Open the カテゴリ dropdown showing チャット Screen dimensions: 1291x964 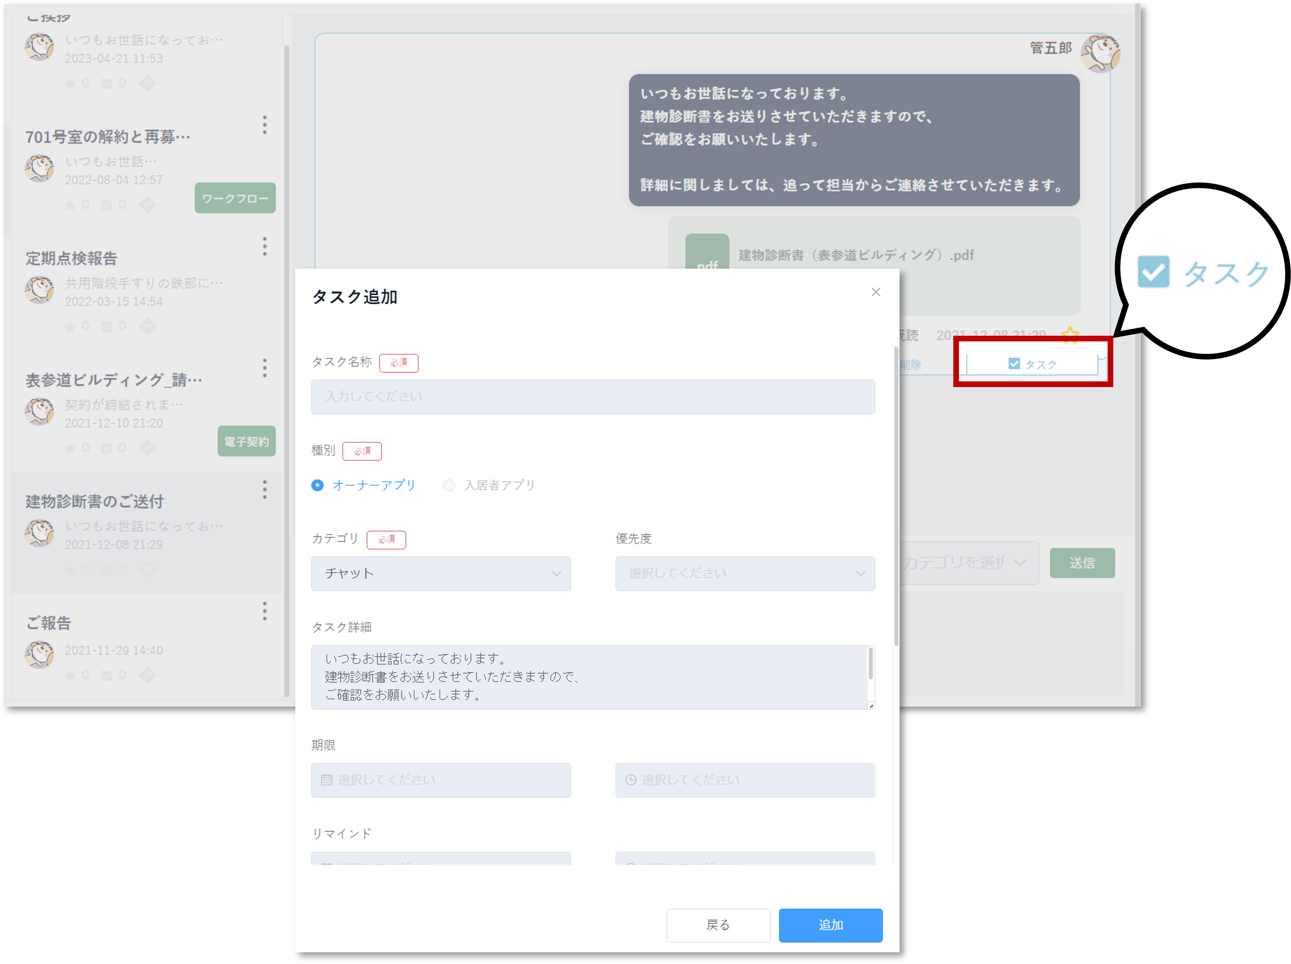(440, 574)
